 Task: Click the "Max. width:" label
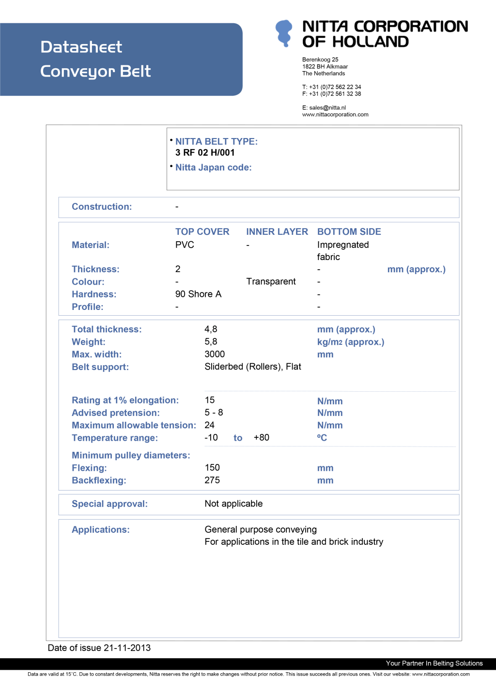click(97, 354)
